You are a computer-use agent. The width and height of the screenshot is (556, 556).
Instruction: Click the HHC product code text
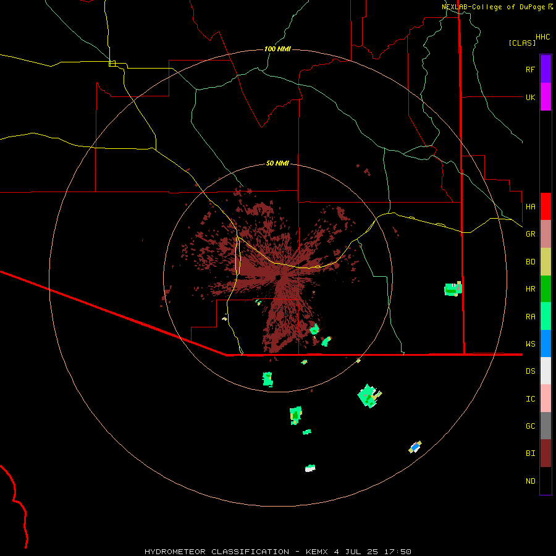[542, 37]
